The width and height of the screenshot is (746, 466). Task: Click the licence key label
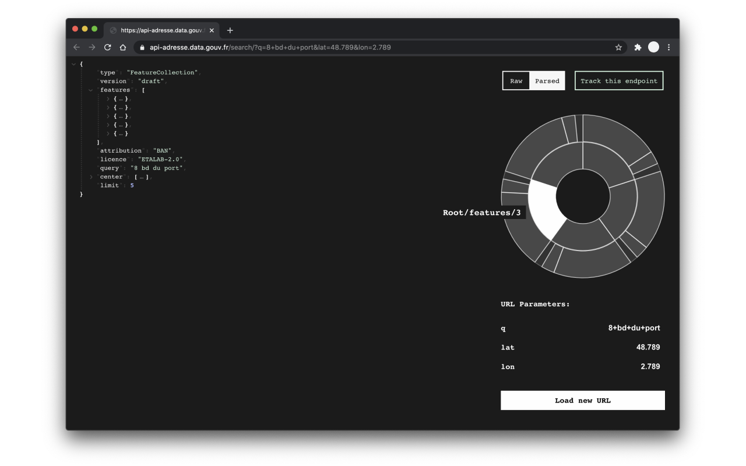tap(113, 160)
